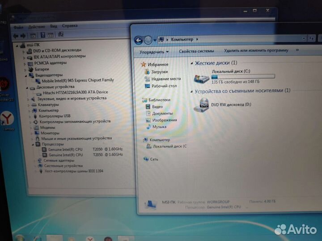Click the Избранное star icon
322x241 pixels.
point(144,64)
